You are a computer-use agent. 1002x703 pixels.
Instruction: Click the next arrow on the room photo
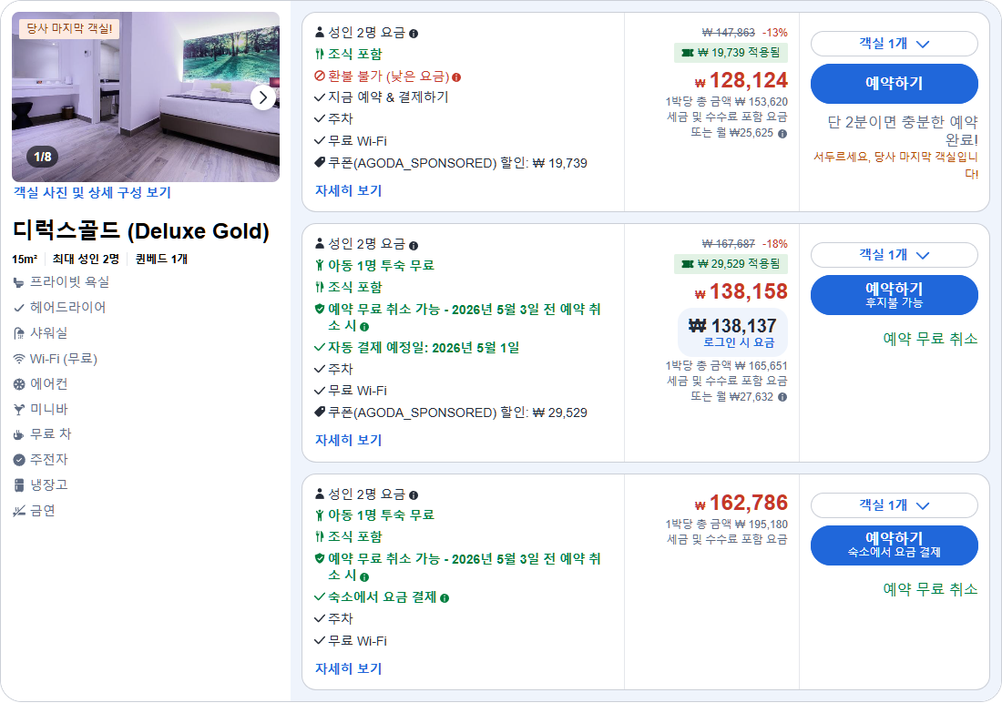(x=263, y=97)
